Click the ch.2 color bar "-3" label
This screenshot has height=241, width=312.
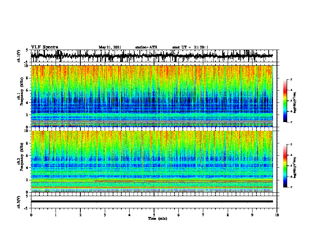pyautogui.click(x=291, y=145)
